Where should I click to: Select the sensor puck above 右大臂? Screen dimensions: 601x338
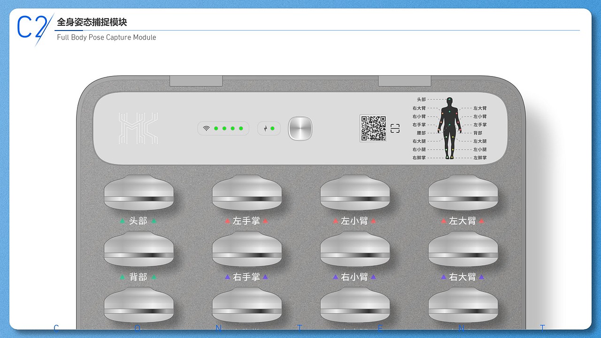pyautogui.click(x=463, y=249)
